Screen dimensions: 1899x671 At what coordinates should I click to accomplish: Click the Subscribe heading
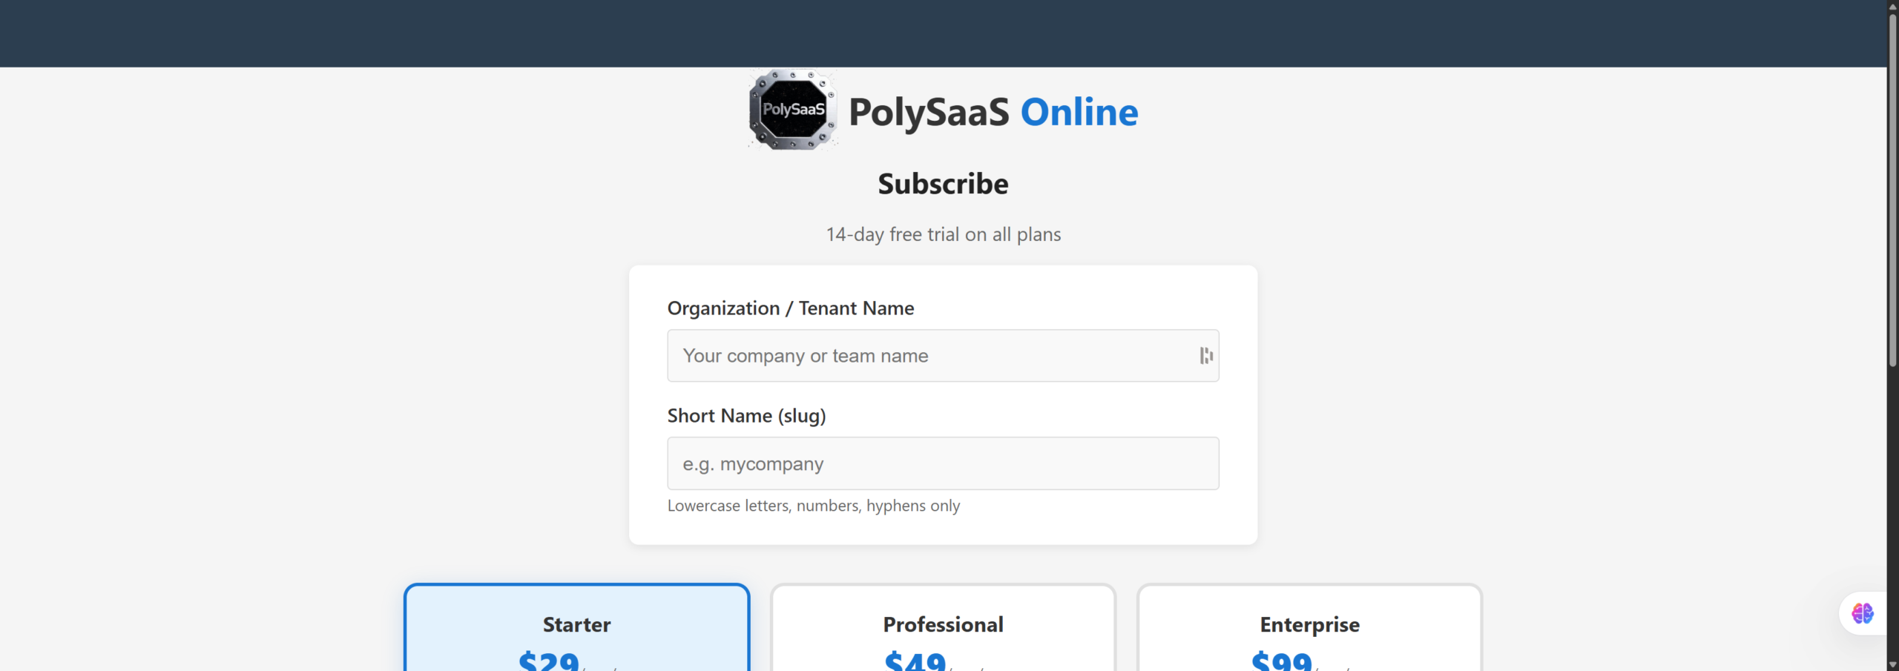coord(943,184)
